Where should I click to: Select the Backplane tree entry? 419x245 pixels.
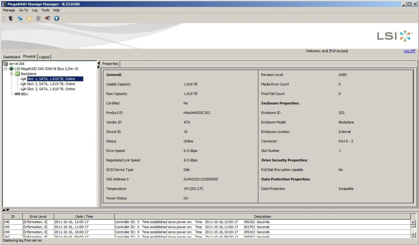click(x=29, y=74)
